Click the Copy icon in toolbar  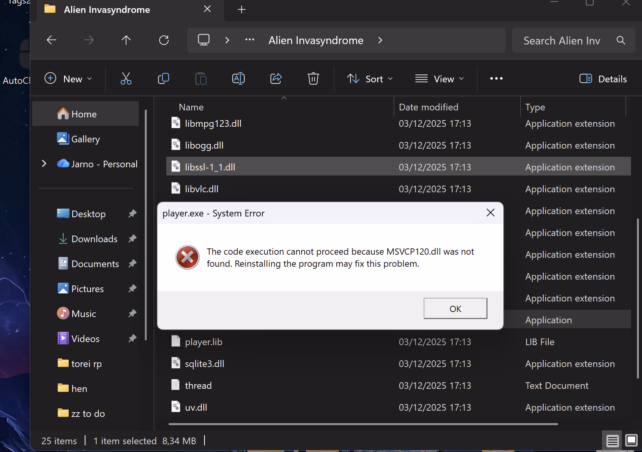(163, 79)
